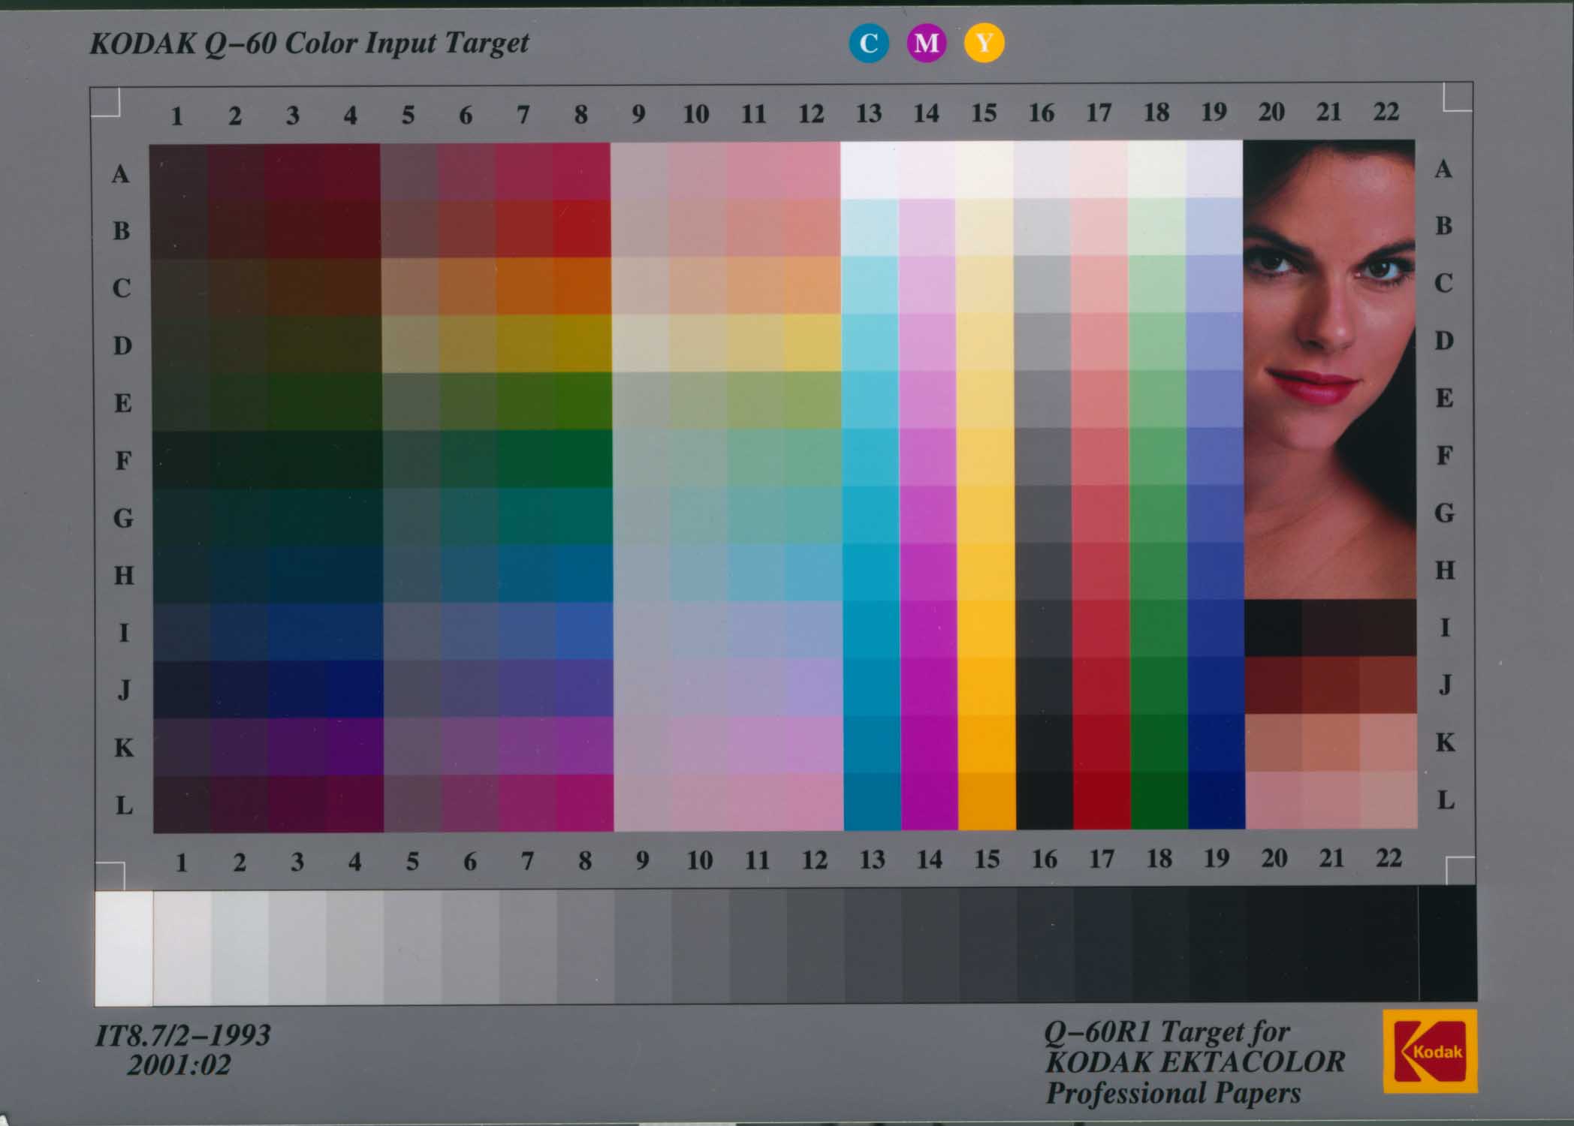1574x1126 pixels.
Task: Click the cyan C circle icon
Action: pos(869,43)
